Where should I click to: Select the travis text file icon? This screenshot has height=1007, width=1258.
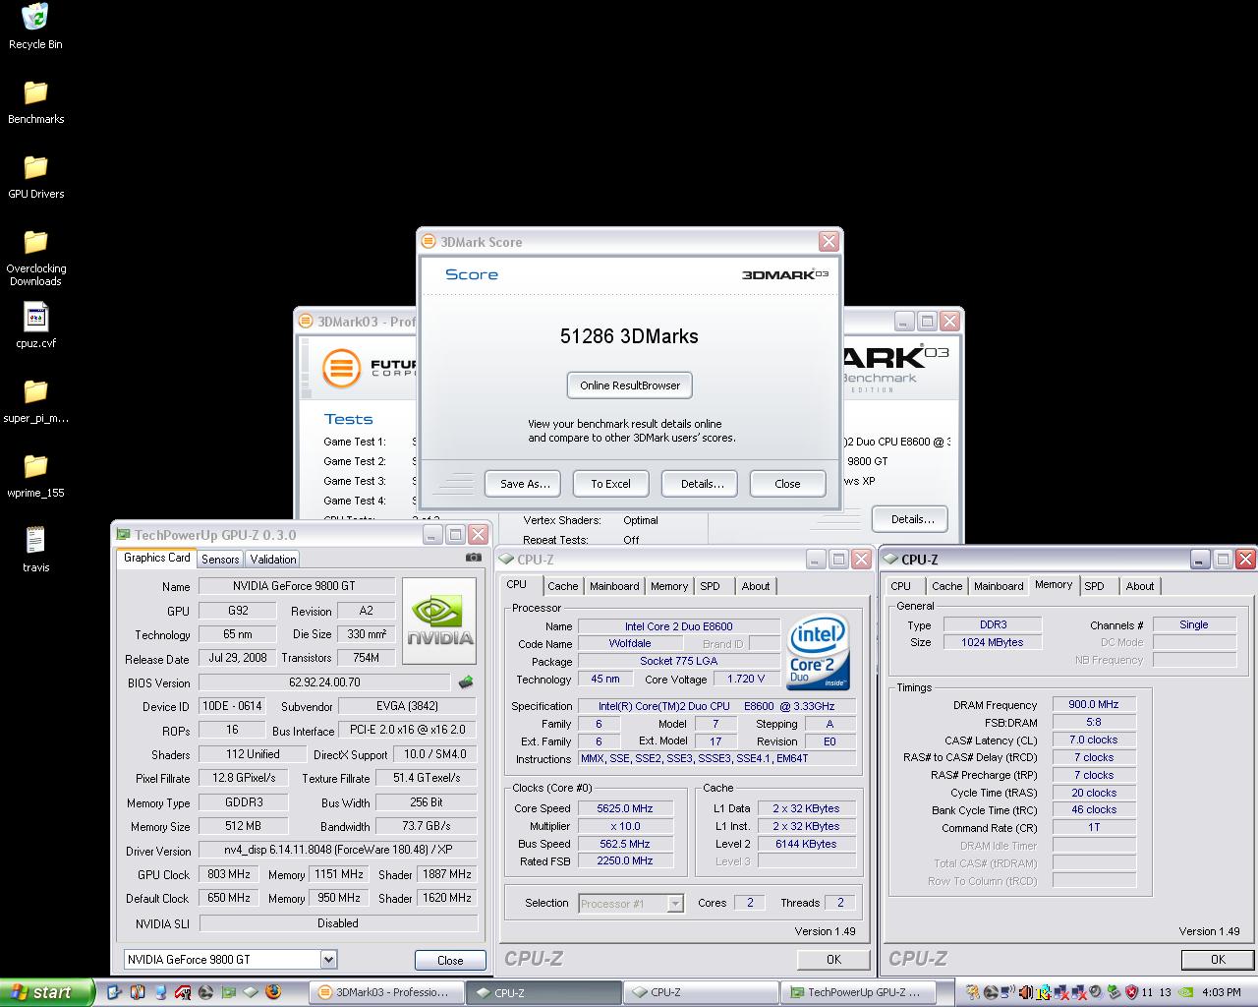[x=35, y=540]
